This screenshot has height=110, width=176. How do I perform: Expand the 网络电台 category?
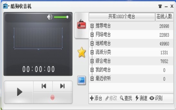[92, 35]
